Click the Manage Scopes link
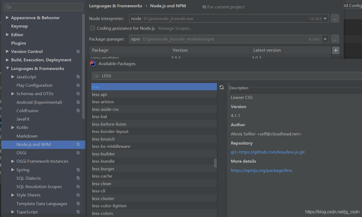This screenshot has height=217, width=362. (175, 28)
